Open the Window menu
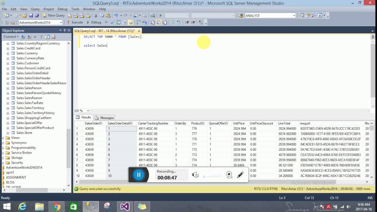Image resolution: width=377 pixels, height=212 pixels. [x=89, y=9]
